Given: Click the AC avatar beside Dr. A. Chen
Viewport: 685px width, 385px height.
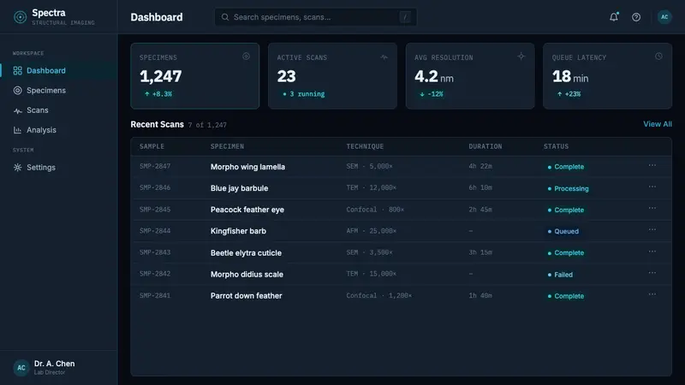Looking at the screenshot, I should pyautogui.click(x=21, y=368).
